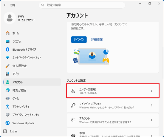Click the Extras grid icon
164x137 pixels.
[x=5, y=131]
